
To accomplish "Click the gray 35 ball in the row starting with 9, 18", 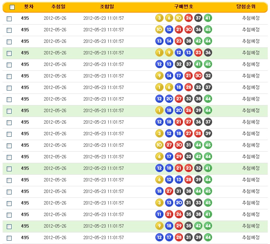I will tap(189, 226).
